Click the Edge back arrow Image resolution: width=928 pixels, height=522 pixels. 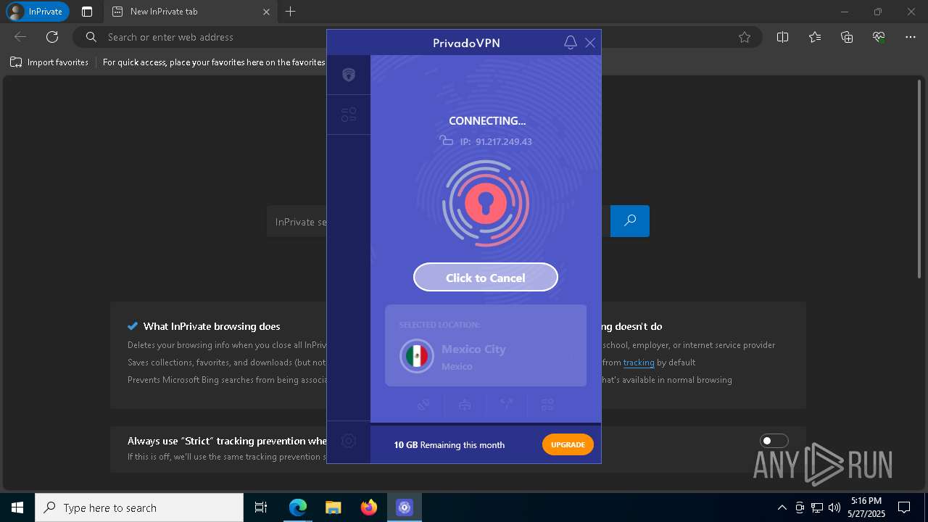tap(20, 37)
